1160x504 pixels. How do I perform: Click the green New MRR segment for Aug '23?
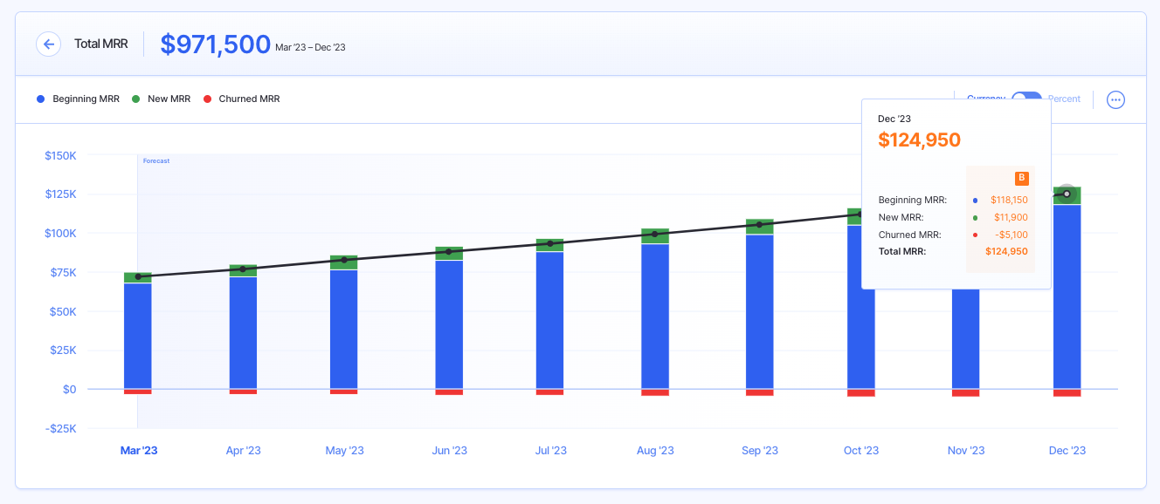click(x=655, y=236)
